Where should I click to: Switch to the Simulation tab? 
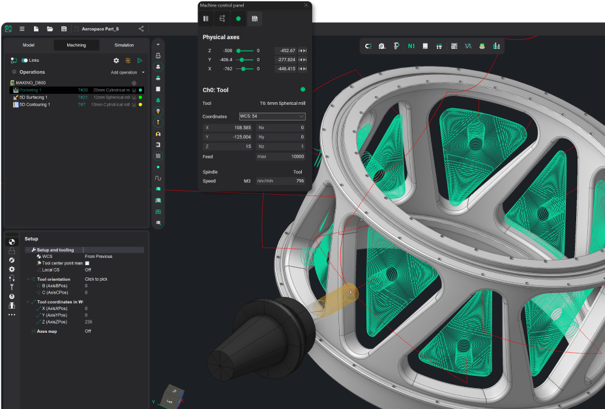tap(124, 45)
